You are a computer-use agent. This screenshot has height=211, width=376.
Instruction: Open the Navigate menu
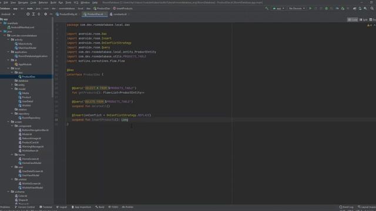coord(23,2)
